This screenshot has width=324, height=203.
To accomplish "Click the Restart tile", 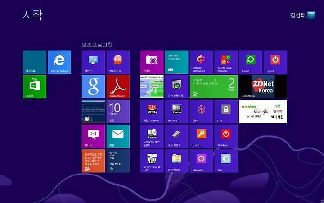I will coord(251,62).
